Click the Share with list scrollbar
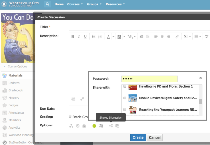Screen dimensions: 210x145 [200, 102]
